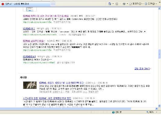The image size is (161, 115).
Task: Expand the Print options dropdown arrow
Action: 127,4
